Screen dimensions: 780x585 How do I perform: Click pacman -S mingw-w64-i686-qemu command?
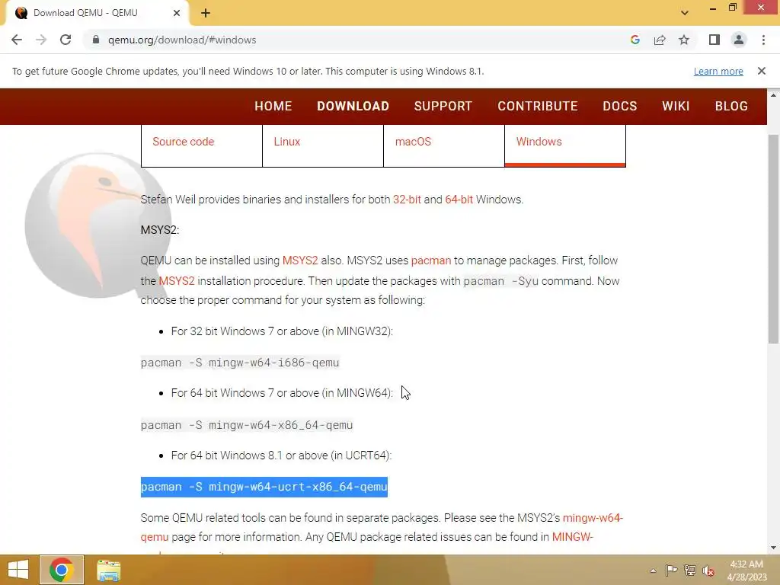(240, 363)
